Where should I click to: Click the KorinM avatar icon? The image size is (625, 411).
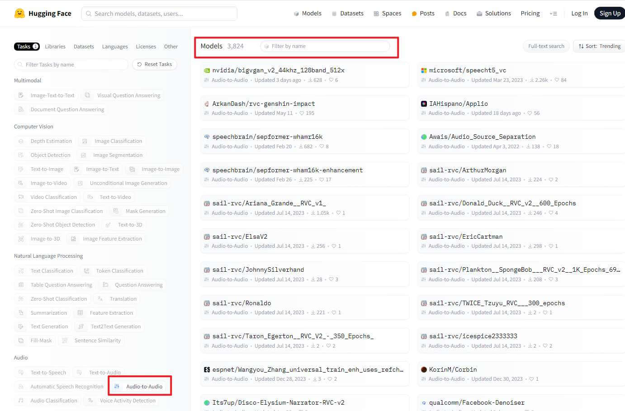tap(424, 369)
